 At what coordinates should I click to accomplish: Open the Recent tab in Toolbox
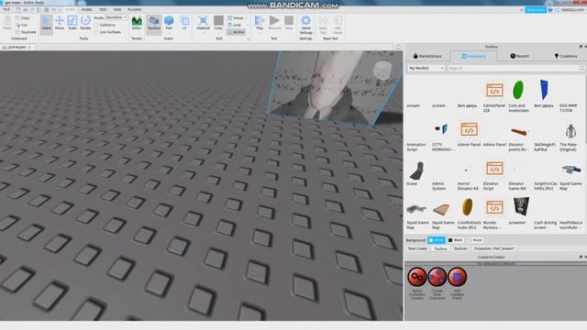click(520, 56)
